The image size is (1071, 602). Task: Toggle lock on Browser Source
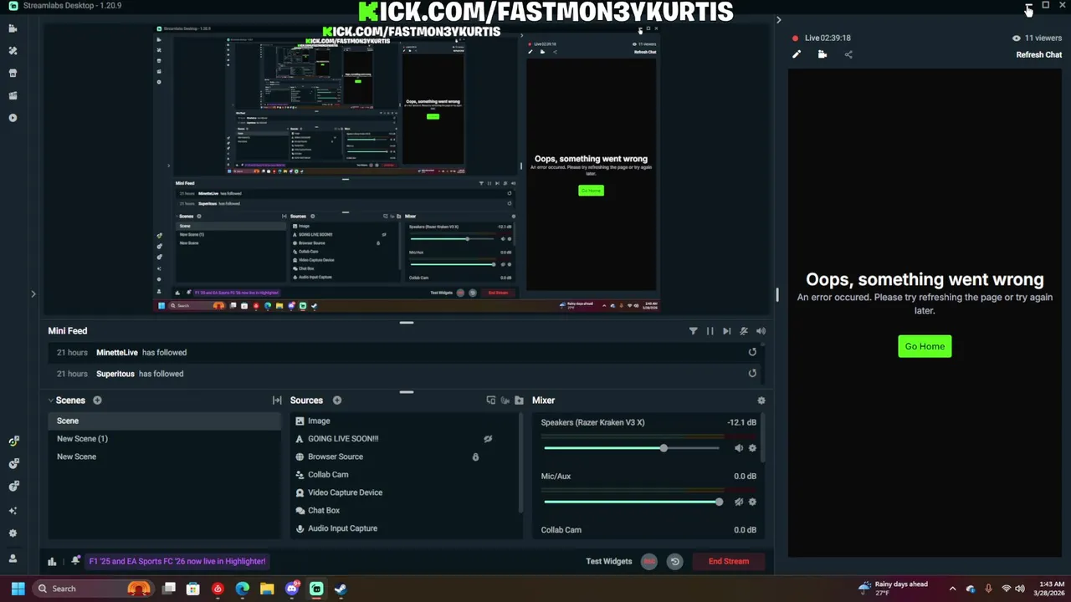(x=475, y=457)
